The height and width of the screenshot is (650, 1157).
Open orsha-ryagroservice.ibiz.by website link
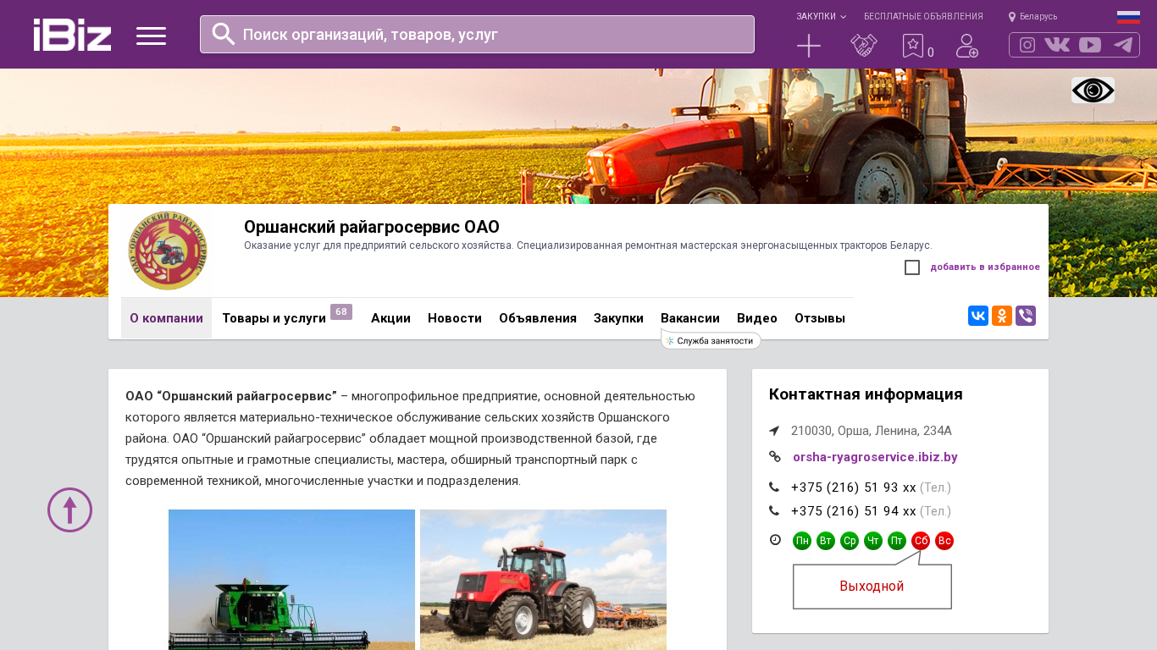[875, 457]
